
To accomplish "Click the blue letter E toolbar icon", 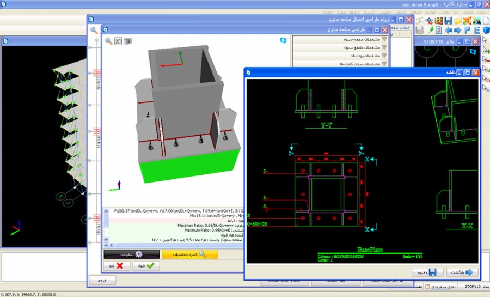I will [476, 30].
